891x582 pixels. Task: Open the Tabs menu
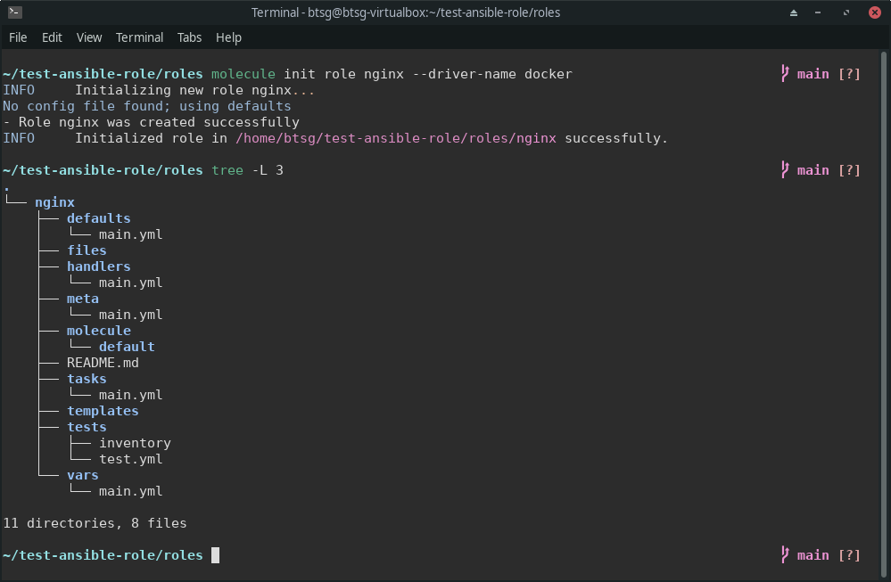(189, 37)
